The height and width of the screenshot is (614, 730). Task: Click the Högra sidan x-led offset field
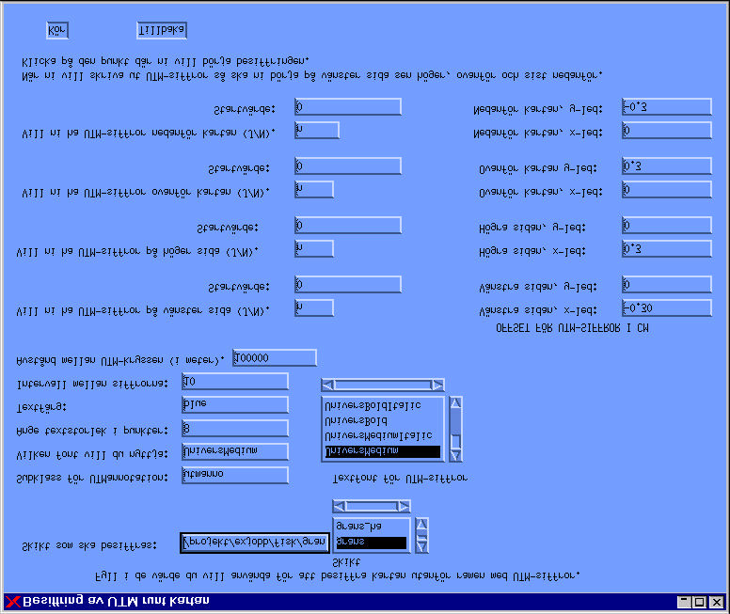click(x=667, y=248)
